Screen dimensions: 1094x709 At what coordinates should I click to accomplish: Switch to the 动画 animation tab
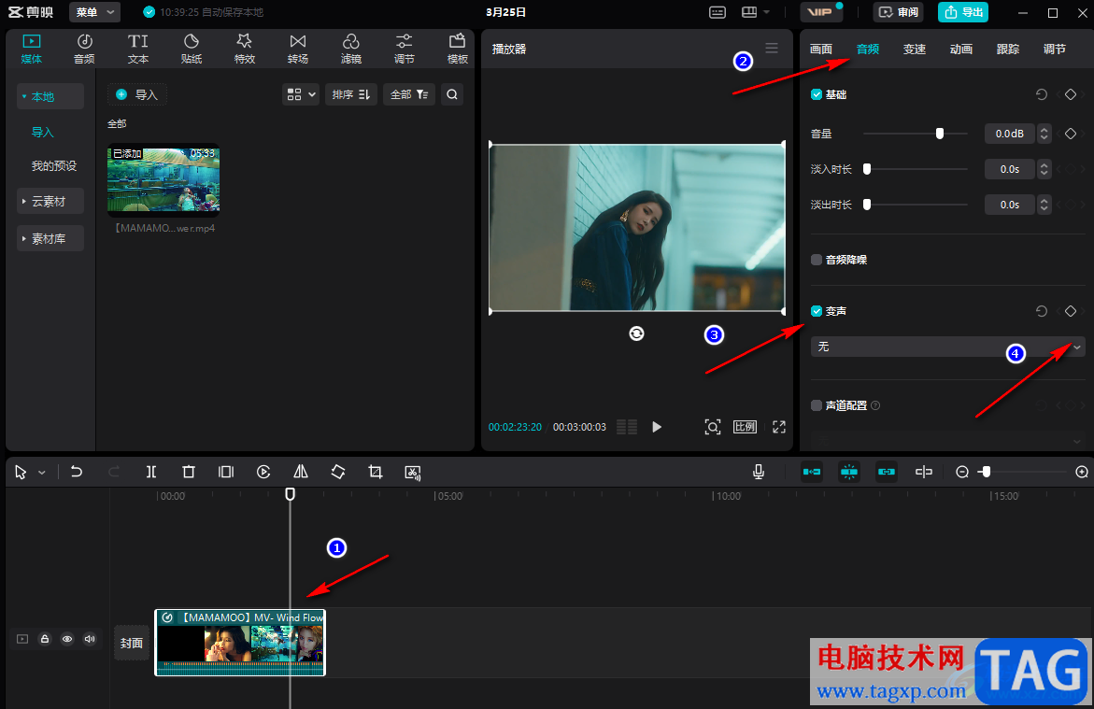point(961,49)
